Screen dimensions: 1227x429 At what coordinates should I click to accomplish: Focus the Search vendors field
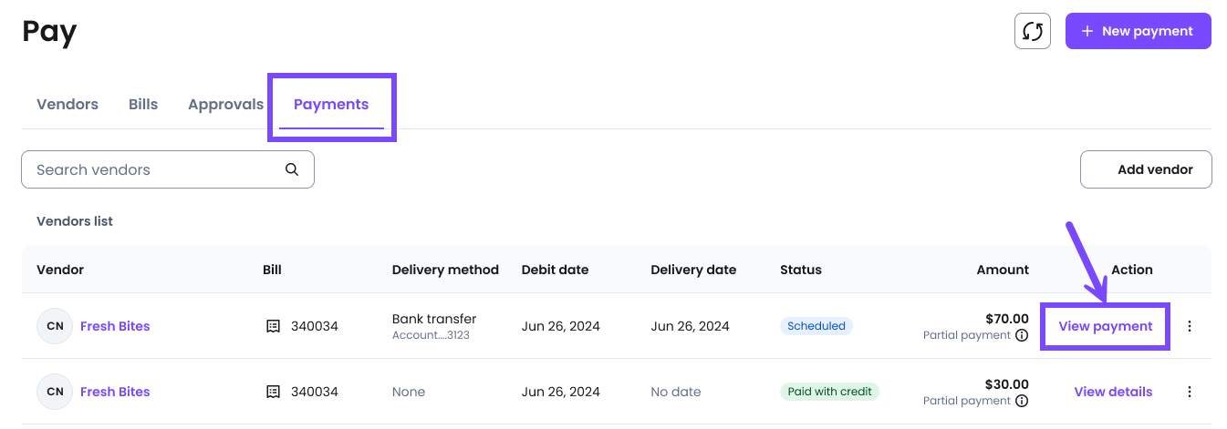(168, 169)
